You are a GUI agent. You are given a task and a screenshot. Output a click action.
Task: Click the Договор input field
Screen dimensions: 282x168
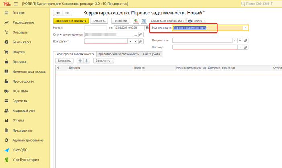[205, 47]
